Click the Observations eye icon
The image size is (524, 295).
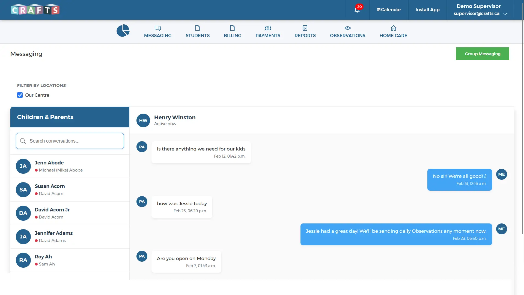coord(348,28)
